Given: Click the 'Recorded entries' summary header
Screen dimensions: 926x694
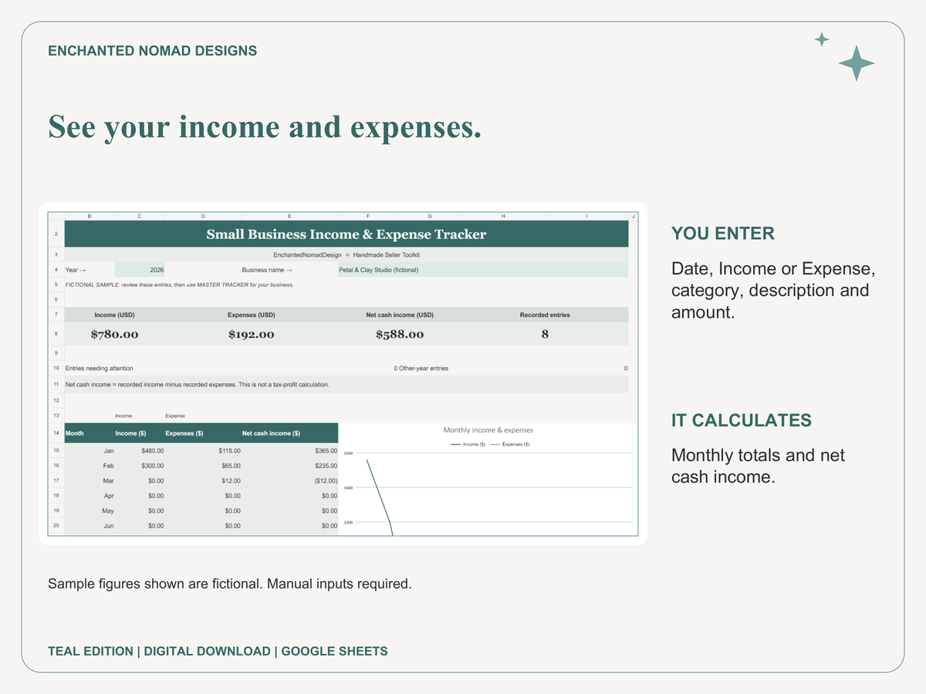Looking at the screenshot, I should tap(545, 315).
